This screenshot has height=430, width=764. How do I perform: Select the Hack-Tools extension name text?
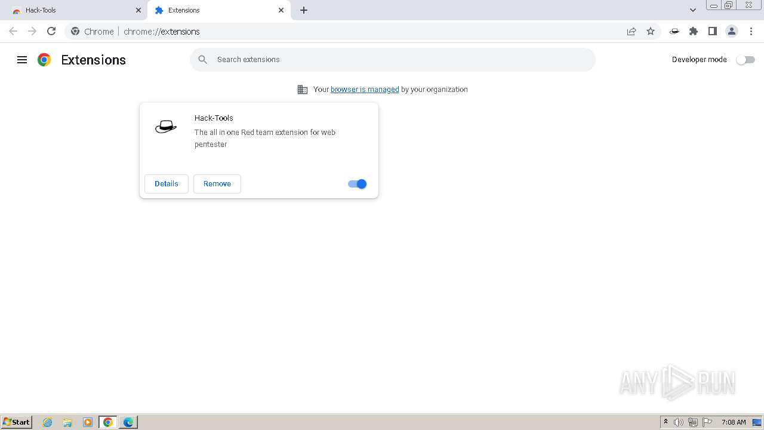coord(214,118)
